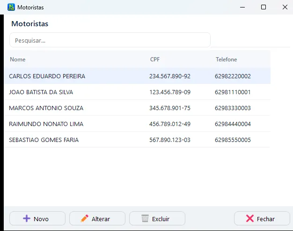This screenshot has width=293, height=231.
Task: Close the Motoristas window with title bar X
Action: (x=285, y=7)
